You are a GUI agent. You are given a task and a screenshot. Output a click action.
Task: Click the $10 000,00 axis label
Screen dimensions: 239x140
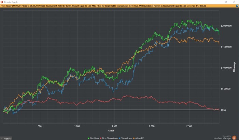226,68
